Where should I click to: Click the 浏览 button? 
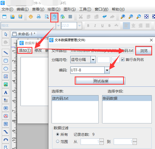coord(144,51)
